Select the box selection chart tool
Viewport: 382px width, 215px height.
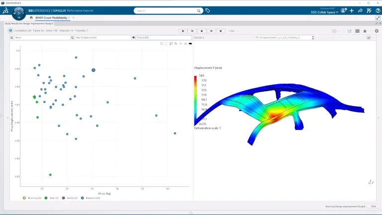[x=166, y=43]
